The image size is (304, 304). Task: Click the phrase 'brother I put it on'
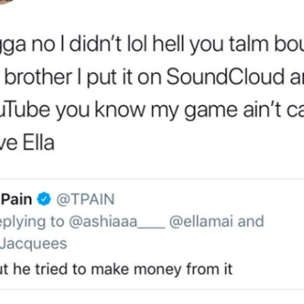[83, 77]
